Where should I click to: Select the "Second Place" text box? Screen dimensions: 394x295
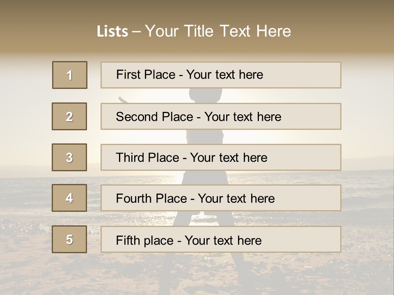221,116
